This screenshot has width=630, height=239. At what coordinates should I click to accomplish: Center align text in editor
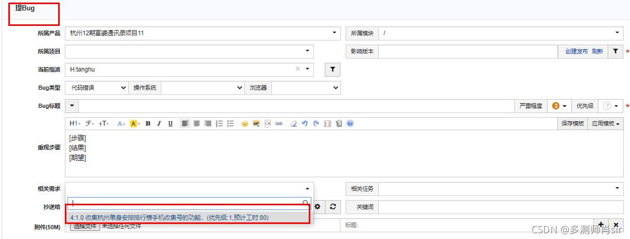tap(197, 123)
